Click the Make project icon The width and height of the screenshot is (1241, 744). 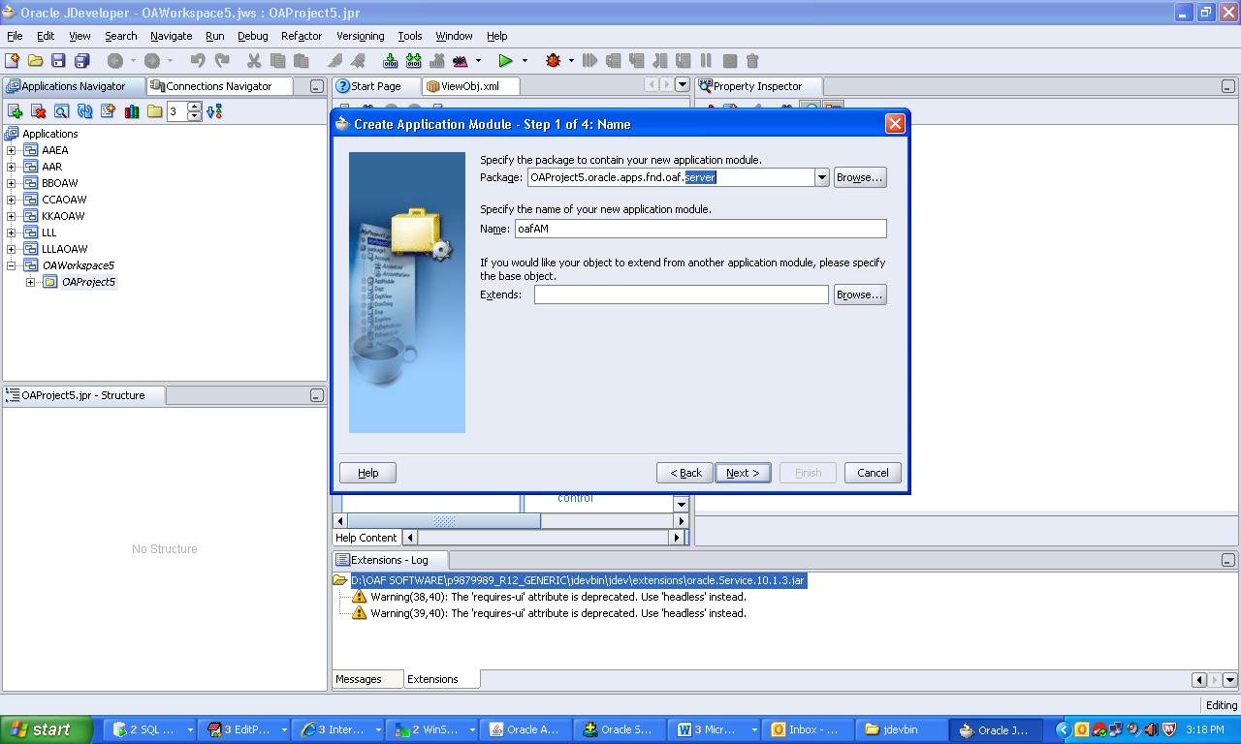tap(391, 60)
